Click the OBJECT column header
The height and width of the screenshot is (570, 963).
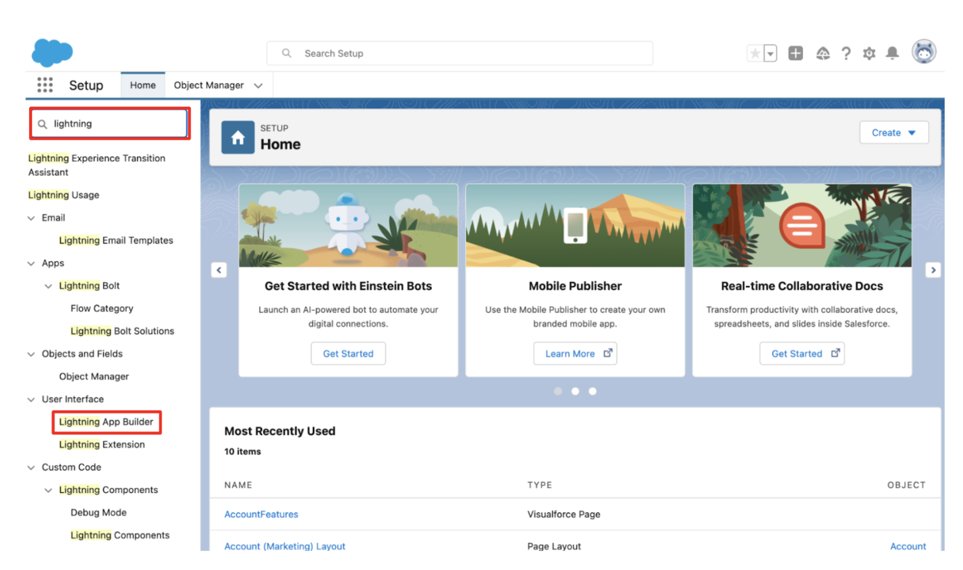(x=906, y=485)
